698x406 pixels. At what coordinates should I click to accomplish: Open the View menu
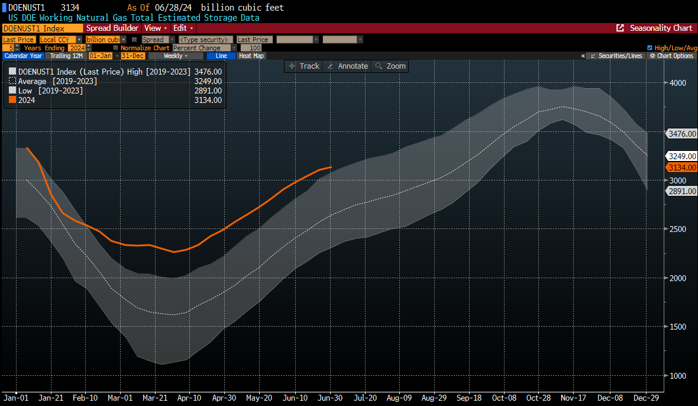(x=156, y=28)
